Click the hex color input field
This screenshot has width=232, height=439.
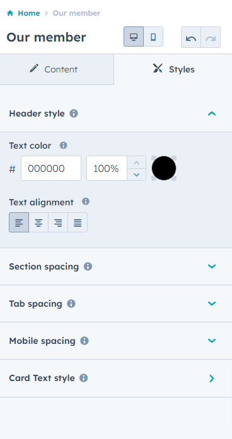(x=51, y=168)
